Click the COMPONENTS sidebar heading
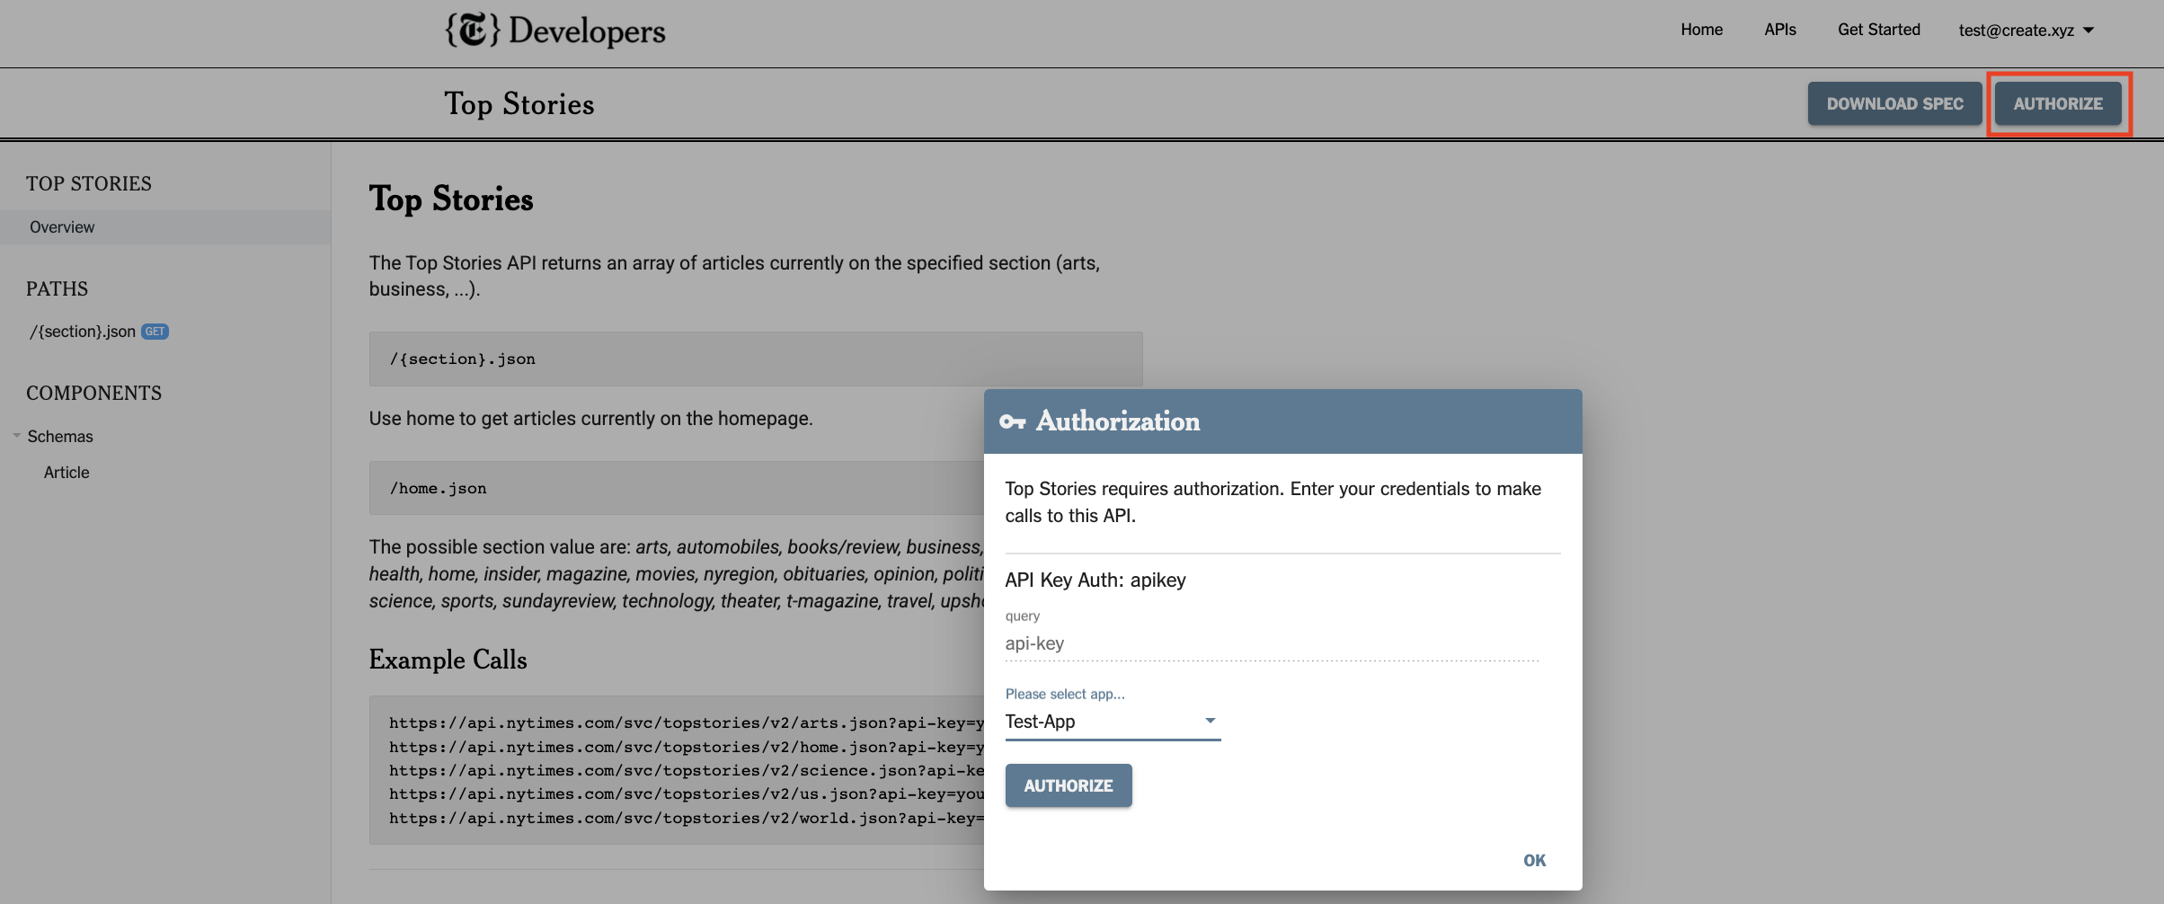Screen dimensions: 2164x904 93,393
